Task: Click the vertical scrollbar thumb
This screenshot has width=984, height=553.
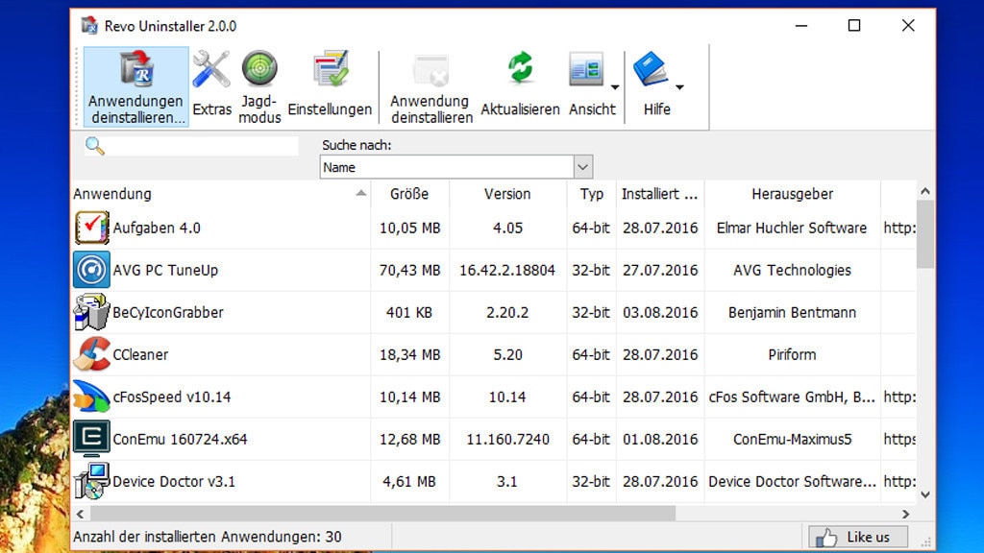Action: click(925, 234)
